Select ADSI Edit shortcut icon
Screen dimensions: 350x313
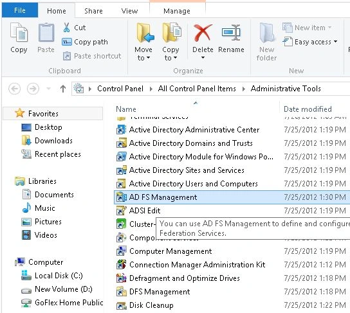click(121, 211)
